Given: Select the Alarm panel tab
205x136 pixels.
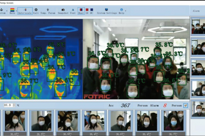Looking at the screenshot, I should (x=196, y=11).
